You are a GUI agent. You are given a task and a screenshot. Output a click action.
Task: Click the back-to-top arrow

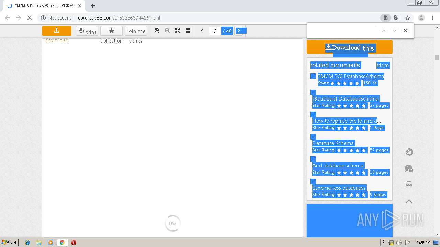pyautogui.click(x=409, y=201)
